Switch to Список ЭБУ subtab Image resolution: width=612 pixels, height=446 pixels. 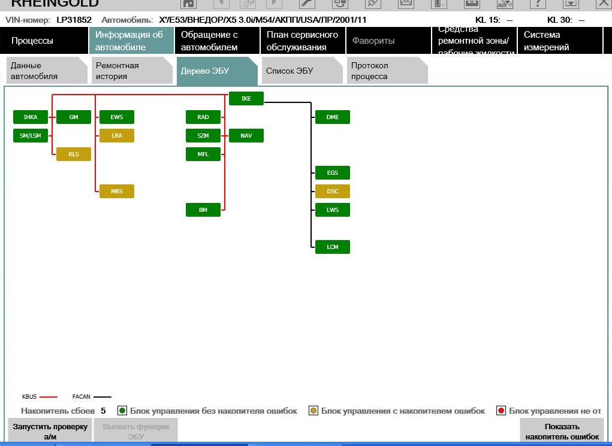pyautogui.click(x=302, y=71)
